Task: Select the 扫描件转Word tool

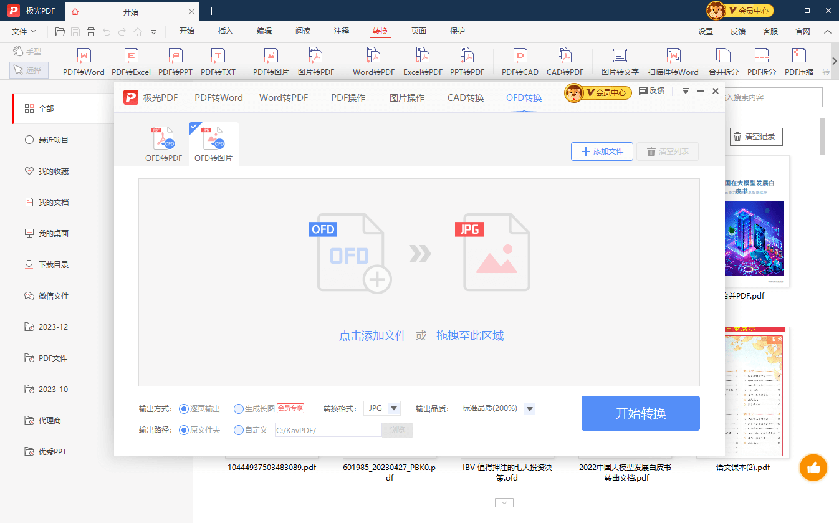Action: tap(673, 60)
